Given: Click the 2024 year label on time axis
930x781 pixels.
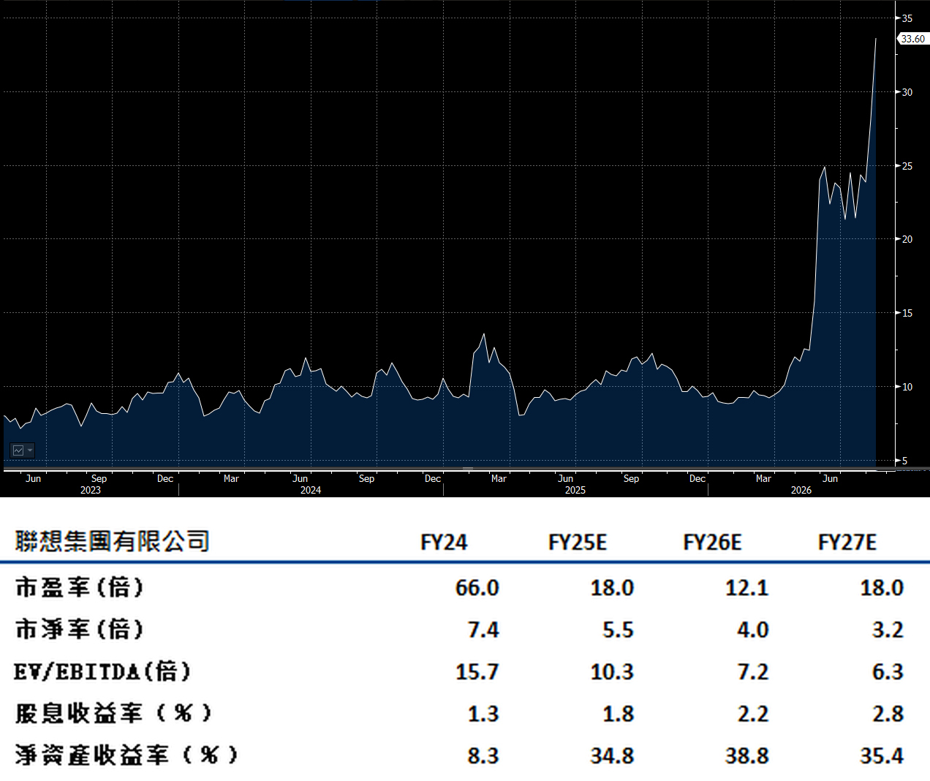Looking at the screenshot, I should coord(311,490).
